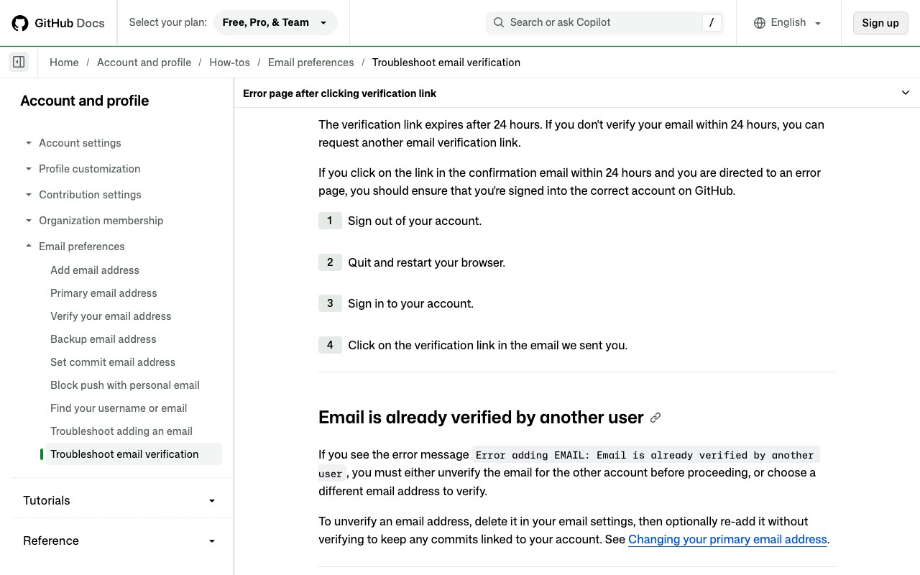920x575 pixels.
Task: Click the slash shortcut key badge
Action: coord(712,22)
